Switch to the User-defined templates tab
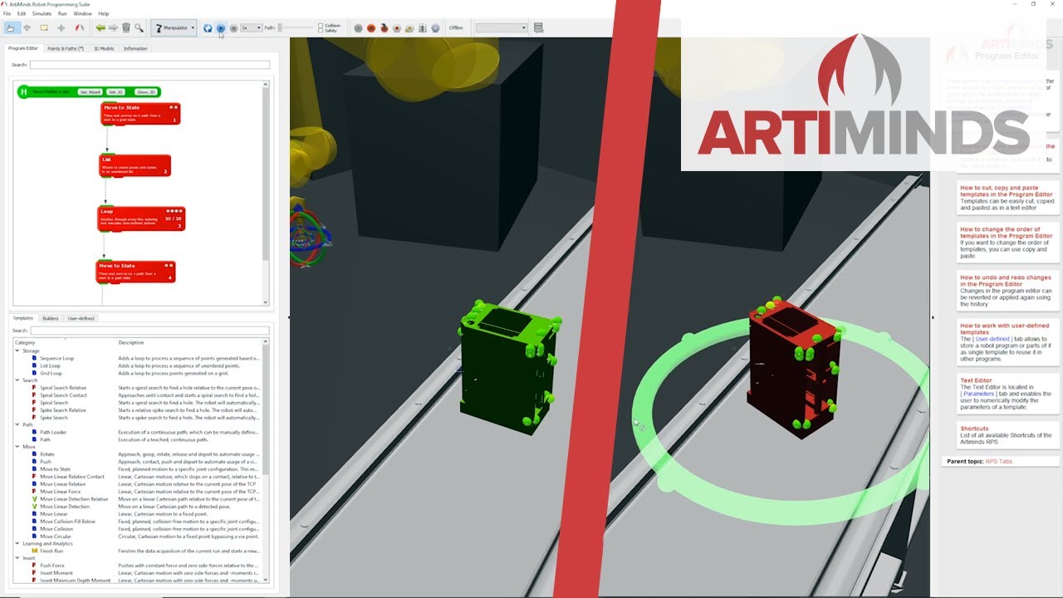 click(81, 318)
